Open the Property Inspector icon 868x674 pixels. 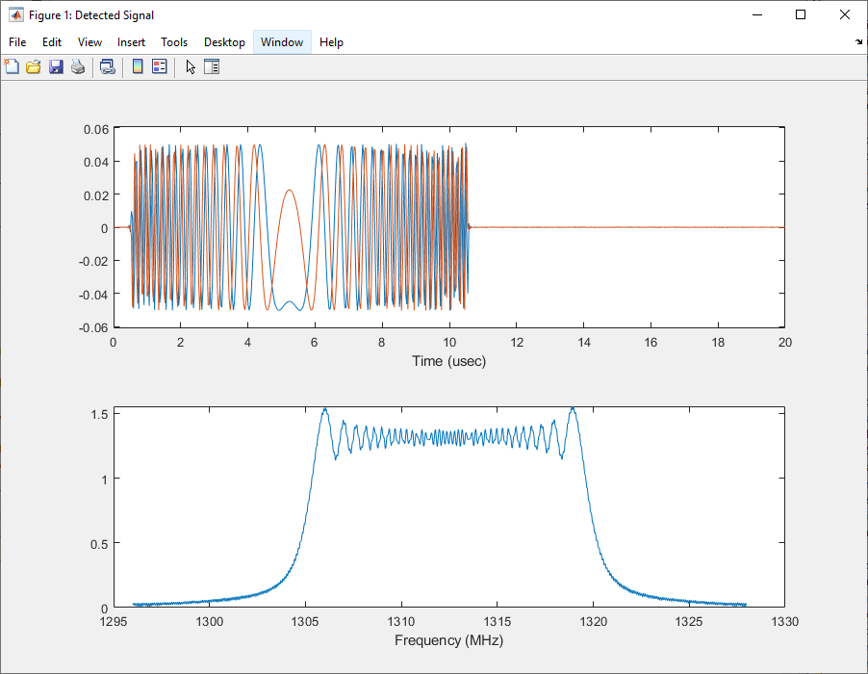pyautogui.click(x=212, y=66)
